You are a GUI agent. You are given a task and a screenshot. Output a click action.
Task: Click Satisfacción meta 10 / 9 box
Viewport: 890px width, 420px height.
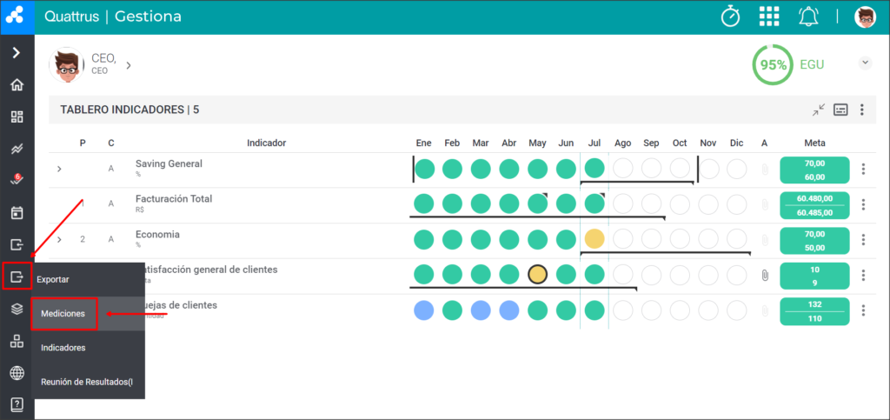(x=814, y=276)
